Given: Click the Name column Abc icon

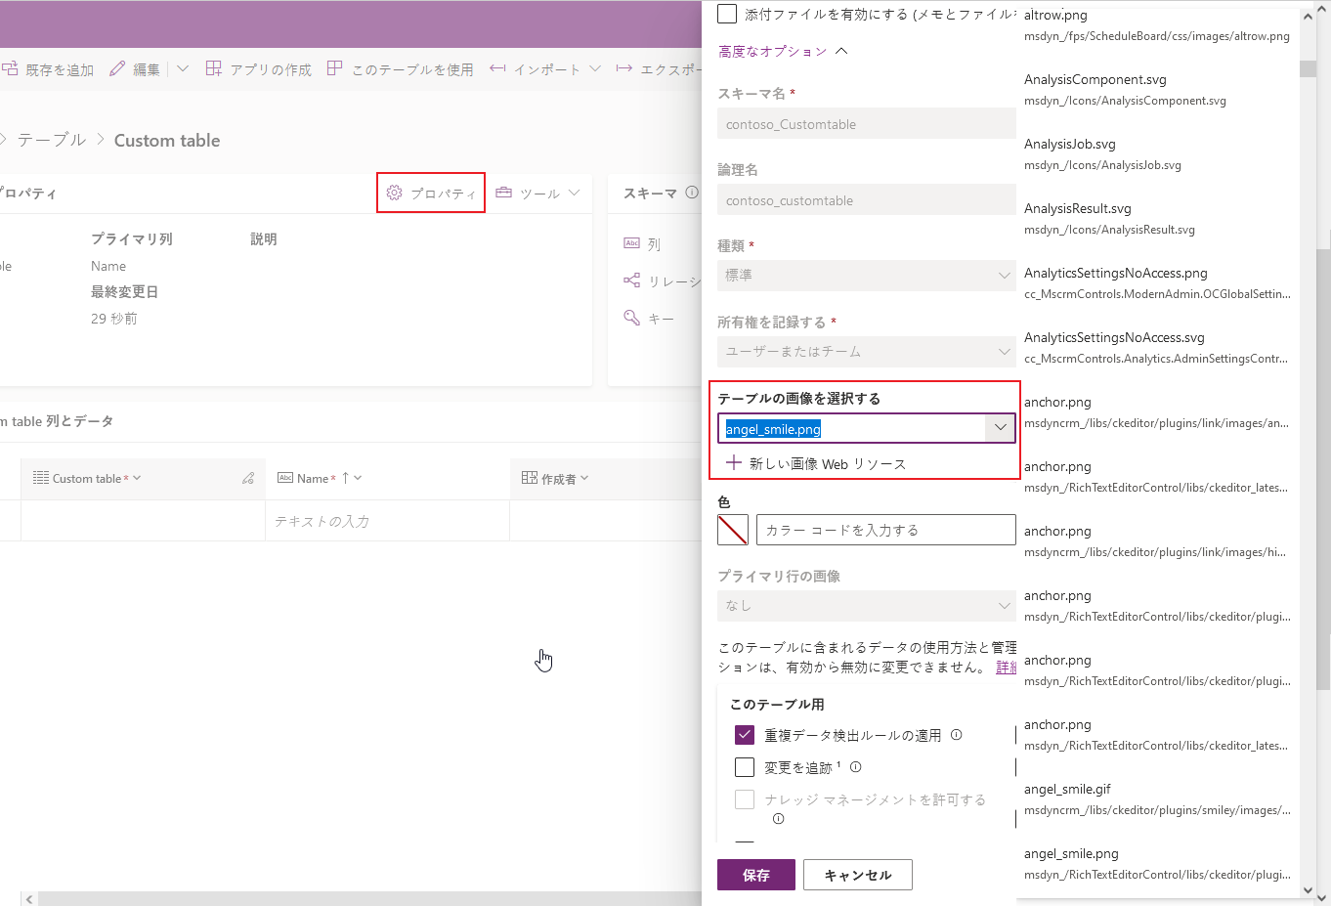Looking at the screenshot, I should 285,478.
